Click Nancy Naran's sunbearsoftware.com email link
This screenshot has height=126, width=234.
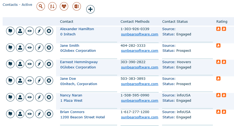pyautogui.click(x=140, y=100)
